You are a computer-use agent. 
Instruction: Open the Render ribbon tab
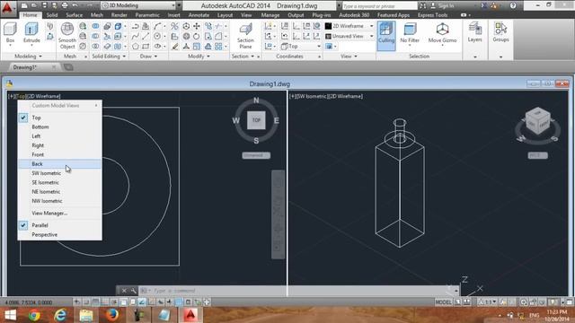pos(119,15)
